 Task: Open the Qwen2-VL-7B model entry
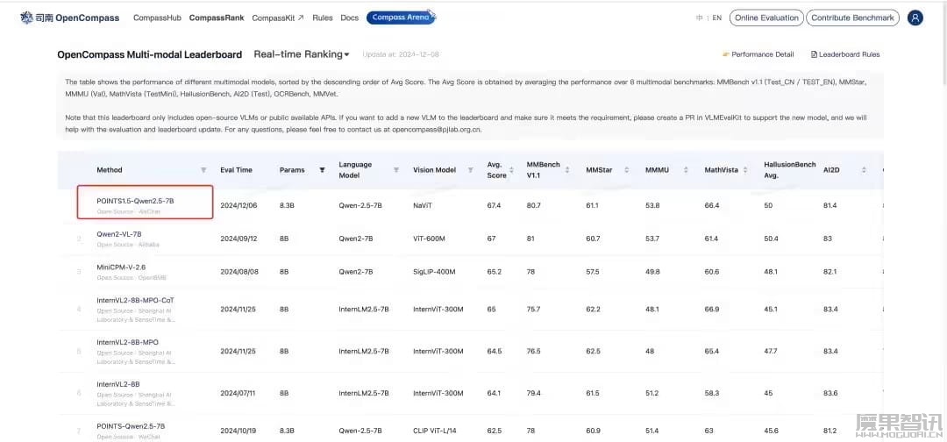coord(119,233)
